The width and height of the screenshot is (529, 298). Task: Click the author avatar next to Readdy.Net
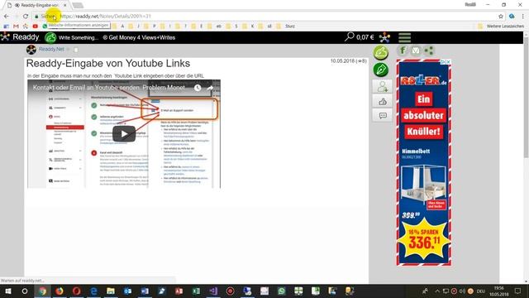(31, 50)
